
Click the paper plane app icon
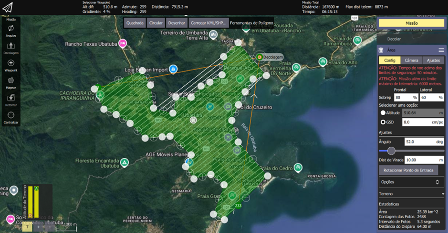click(x=8, y=8)
